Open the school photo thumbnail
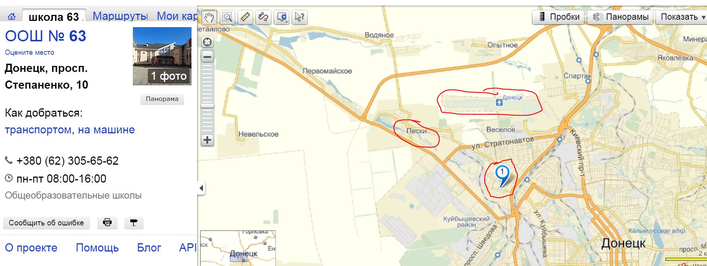This screenshot has height=266, width=707. pyautogui.click(x=162, y=56)
